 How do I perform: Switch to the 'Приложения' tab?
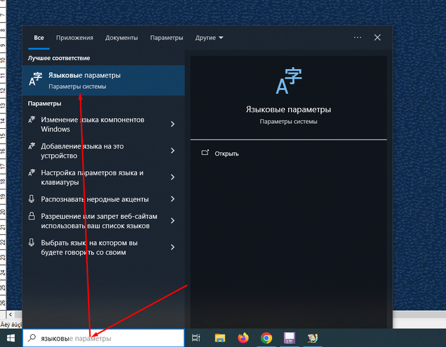coord(75,38)
